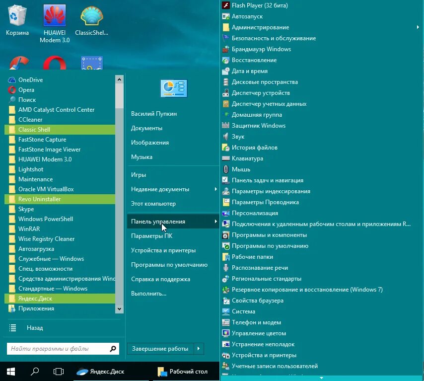
Task: Open the Мышь mouse icon
Action: coord(225,169)
